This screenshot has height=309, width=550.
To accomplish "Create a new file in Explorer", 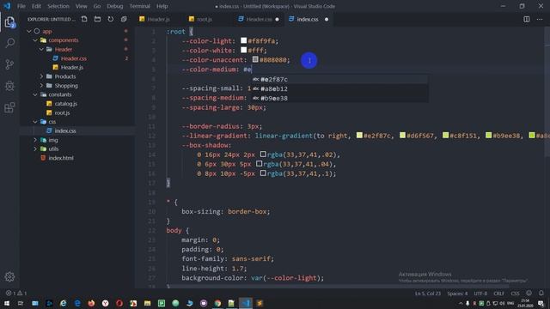I will pyautogui.click(x=84, y=19).
